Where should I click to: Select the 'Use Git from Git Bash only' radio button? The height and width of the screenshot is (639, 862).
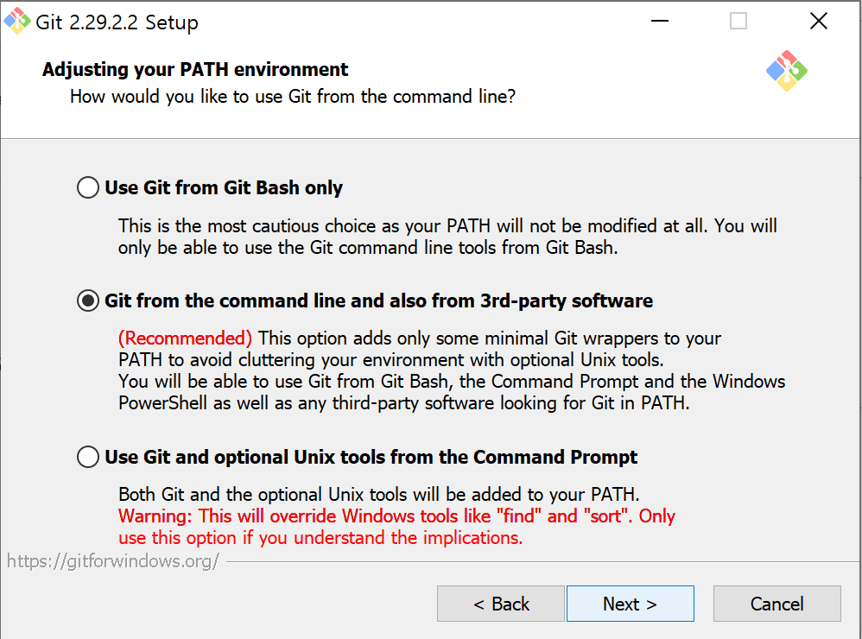pyautogui.click(x=88, y=187)
